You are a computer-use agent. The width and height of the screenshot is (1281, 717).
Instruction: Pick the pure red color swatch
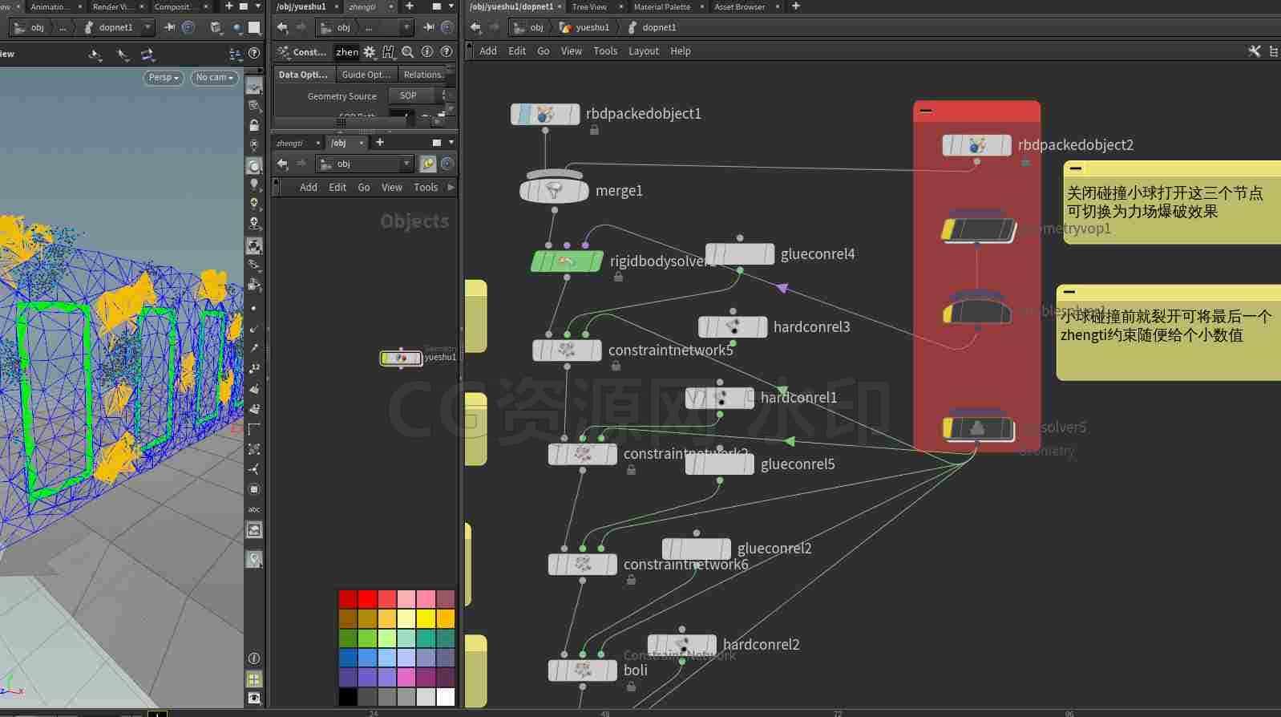tap(367, 598)
